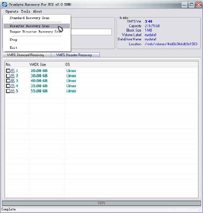
Task: Click Linux in row 5
Action: (71, 91)
